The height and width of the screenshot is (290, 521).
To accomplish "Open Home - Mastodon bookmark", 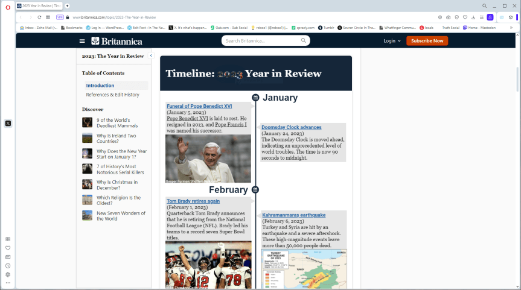I will click(x=479, y=28).
